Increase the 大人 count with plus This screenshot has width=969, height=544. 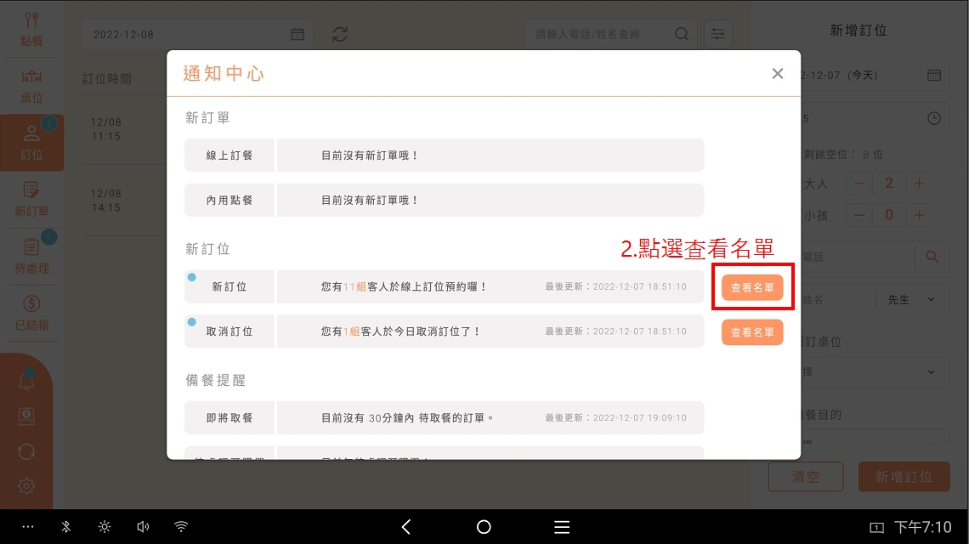click(x=919, y=184)
